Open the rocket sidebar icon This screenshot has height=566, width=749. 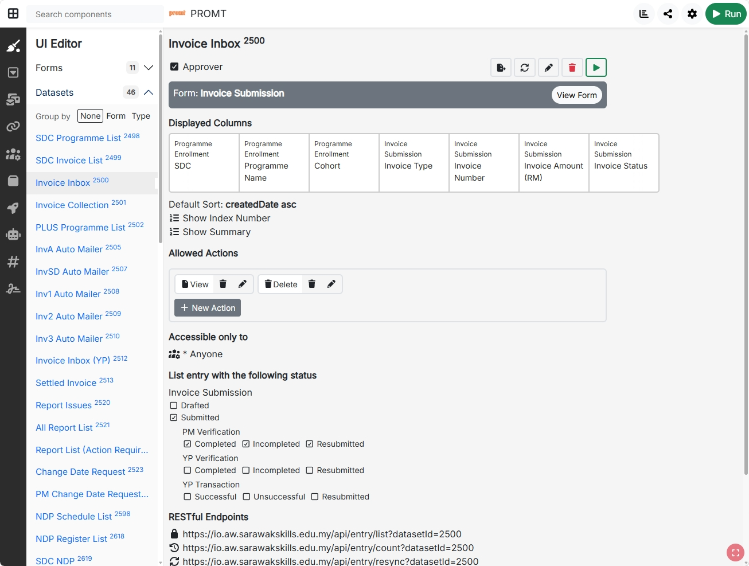coord(13,208)
